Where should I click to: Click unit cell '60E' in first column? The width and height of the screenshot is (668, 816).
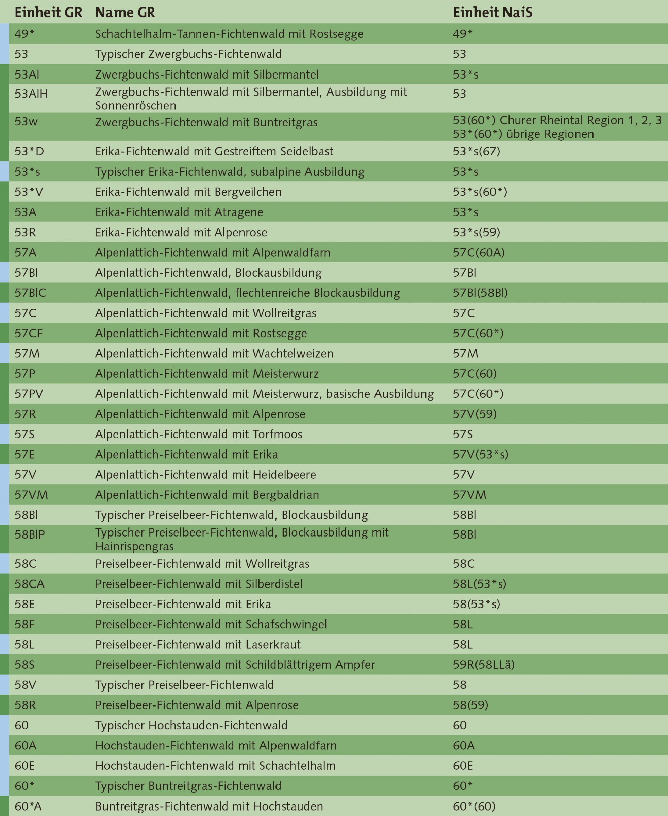coord(24,766)
